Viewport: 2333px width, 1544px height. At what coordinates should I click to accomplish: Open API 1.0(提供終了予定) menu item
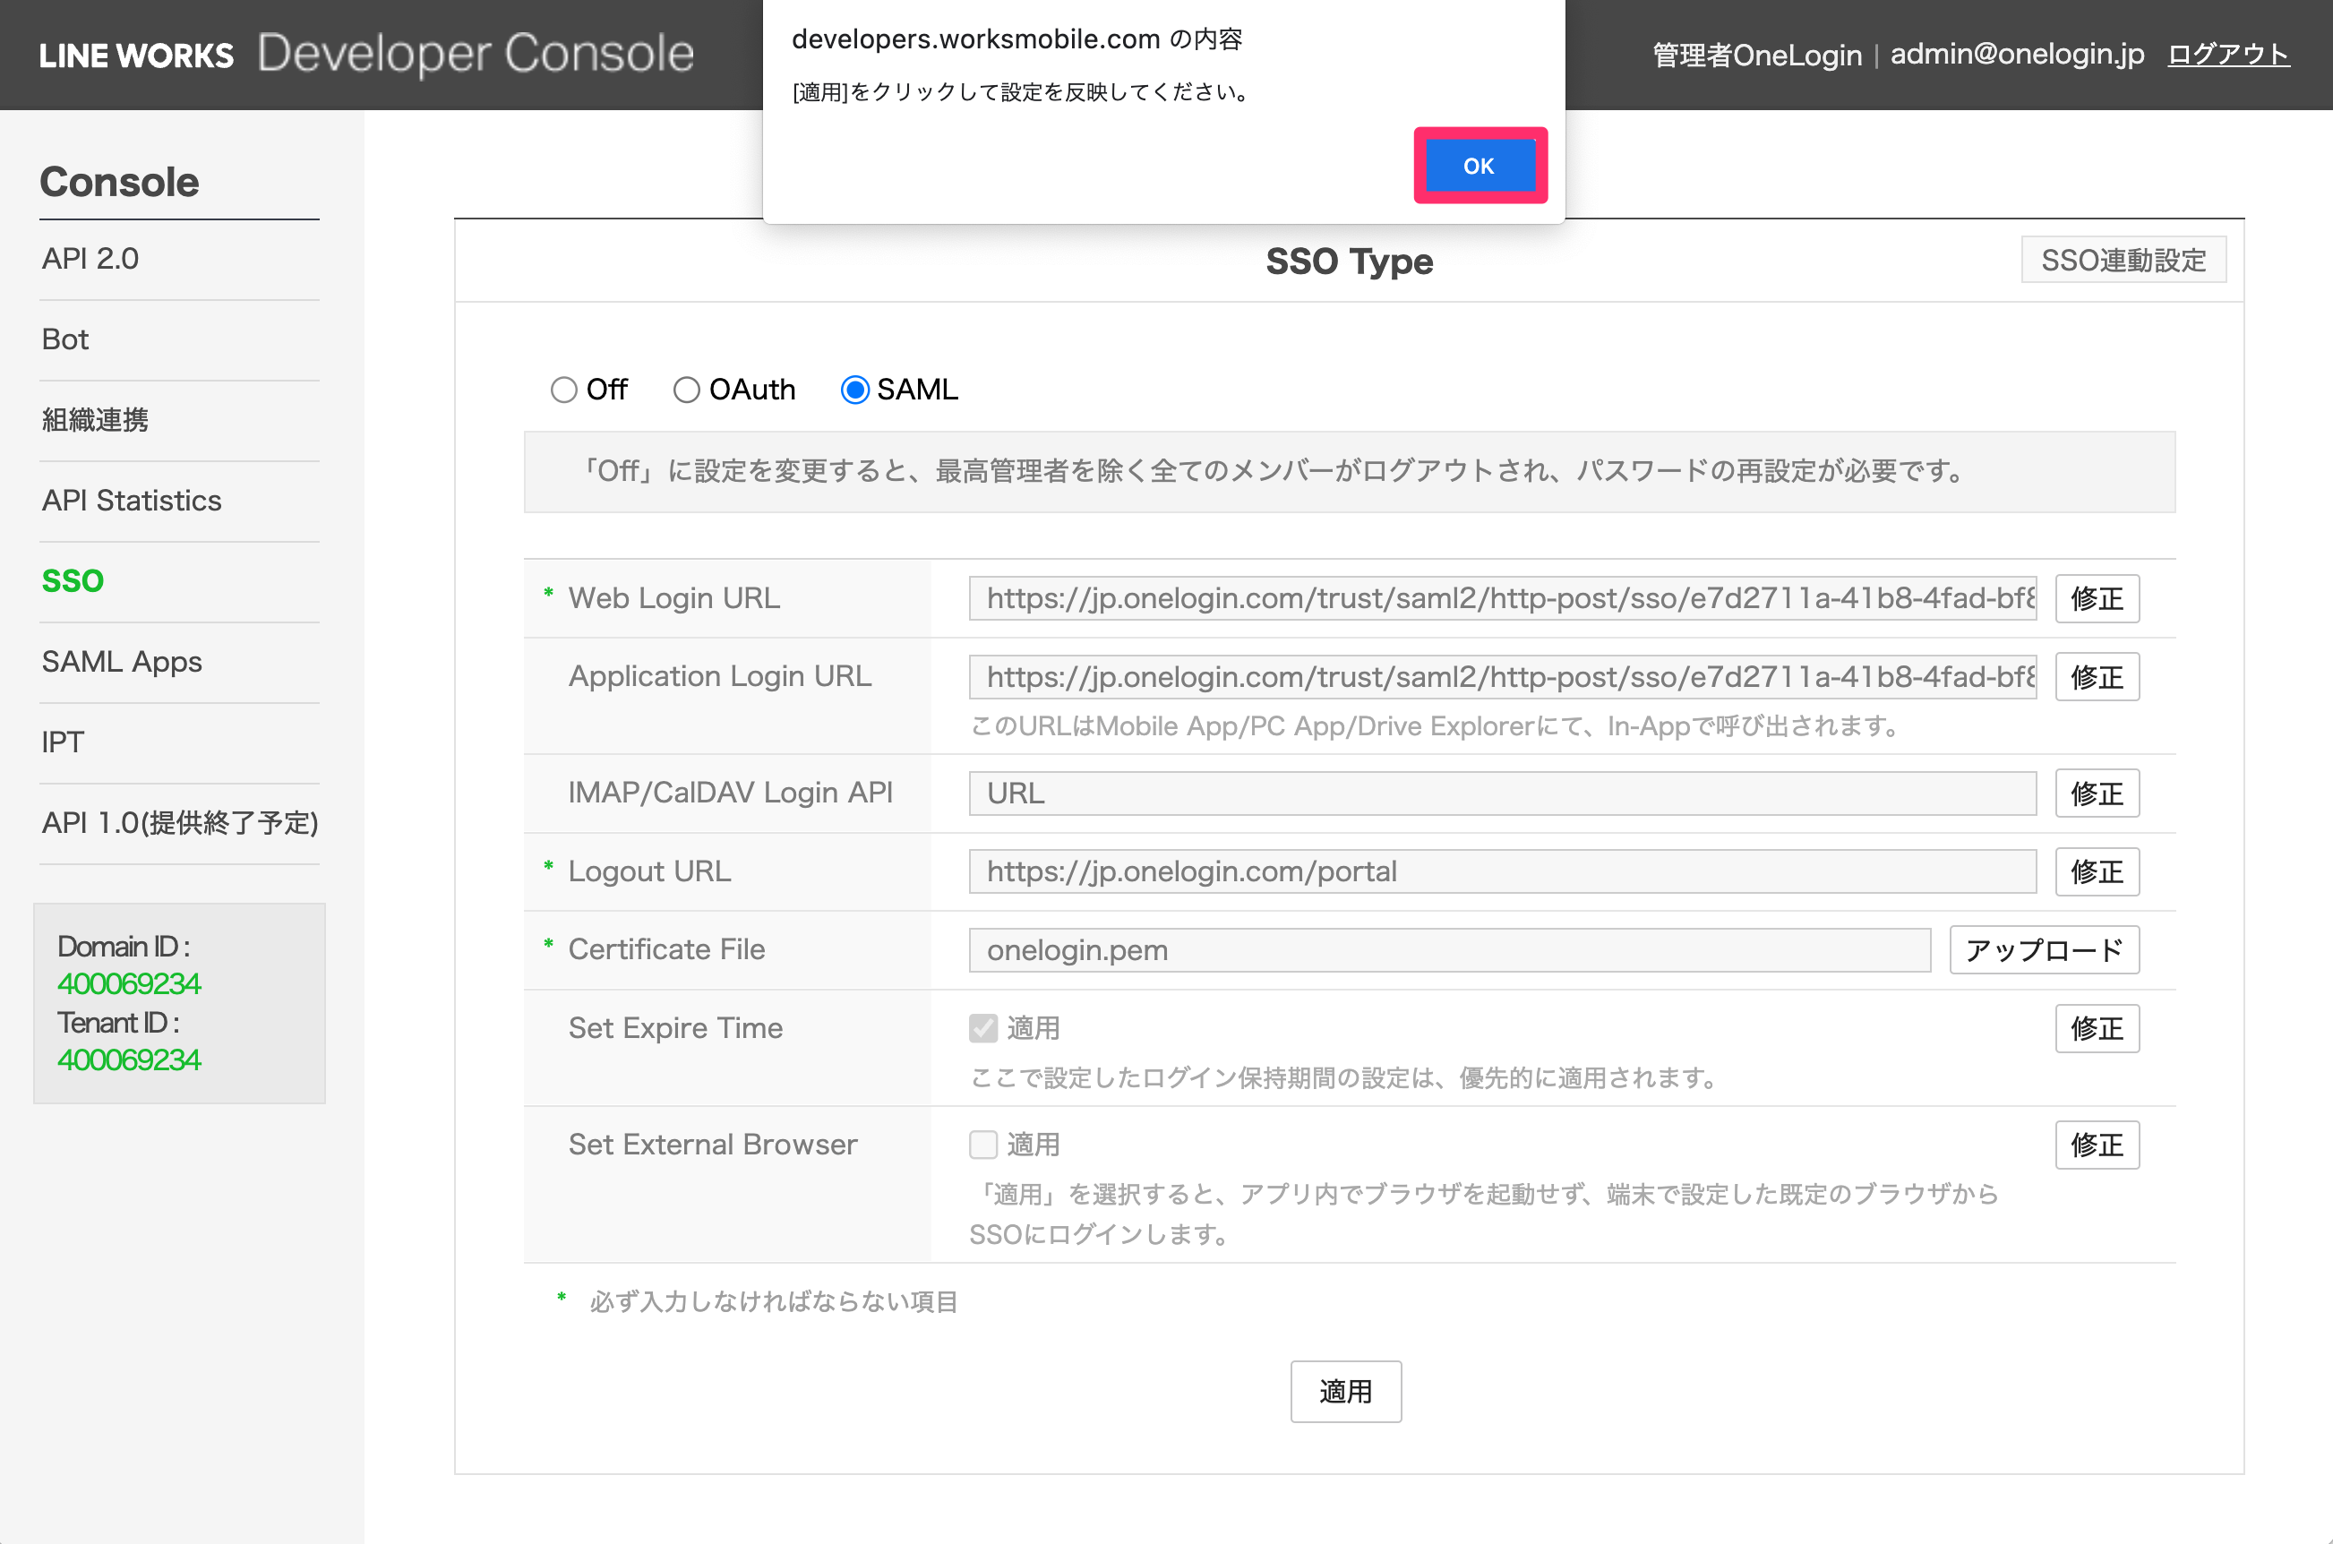click(179, 823)
